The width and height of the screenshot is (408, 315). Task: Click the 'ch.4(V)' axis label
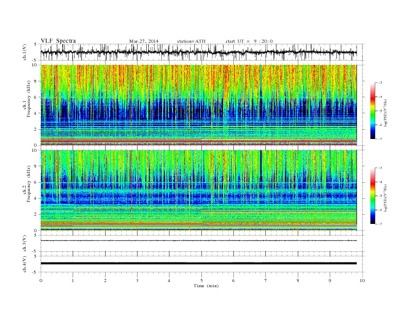tap(25, 264)
